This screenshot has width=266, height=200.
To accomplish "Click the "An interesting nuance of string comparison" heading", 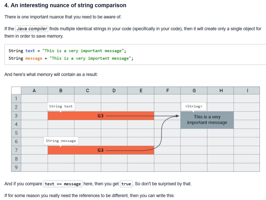I will point(65,5).
